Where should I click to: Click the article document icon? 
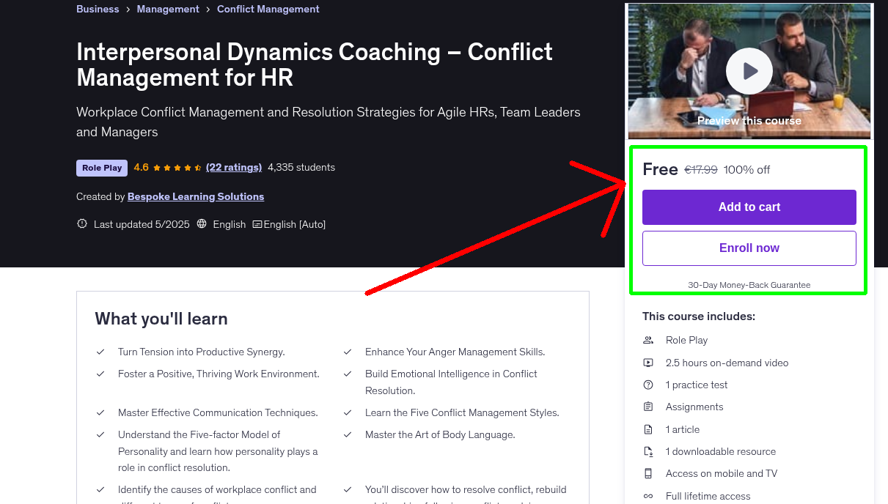(x=647, y=429)
